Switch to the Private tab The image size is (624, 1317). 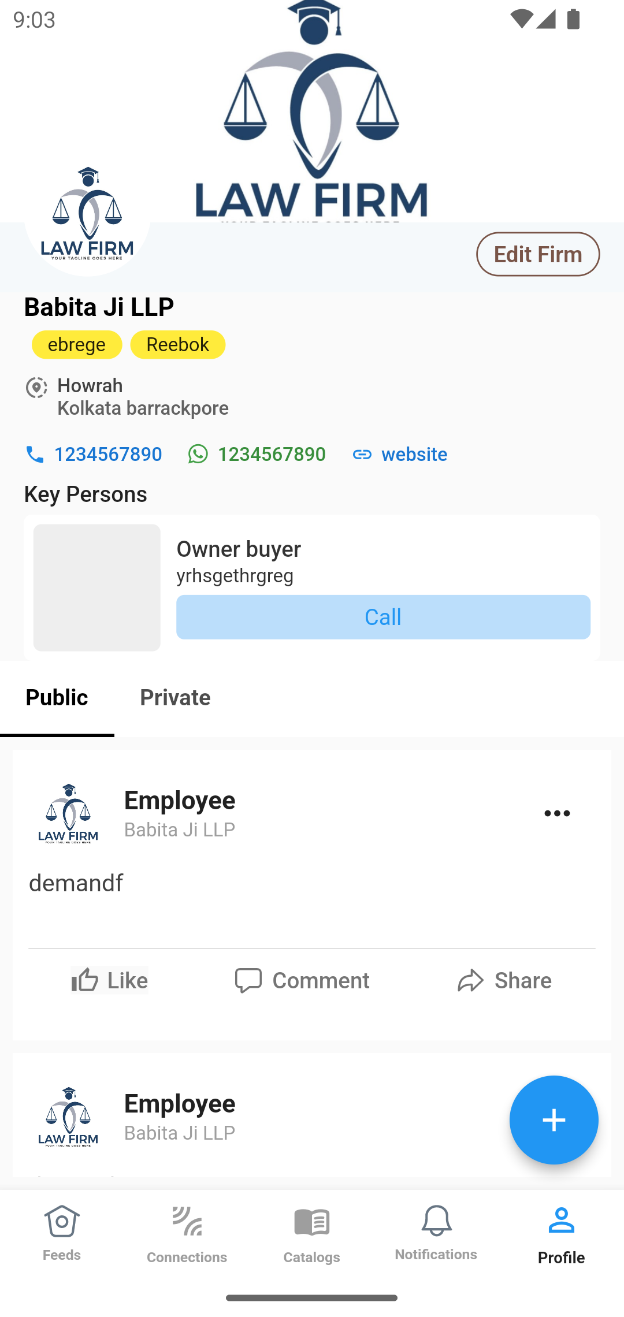tap(175, 698)
